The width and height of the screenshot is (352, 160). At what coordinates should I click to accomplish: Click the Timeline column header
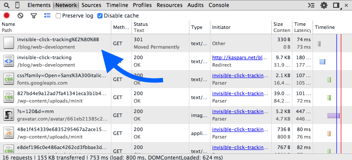(x=332, y=27)
